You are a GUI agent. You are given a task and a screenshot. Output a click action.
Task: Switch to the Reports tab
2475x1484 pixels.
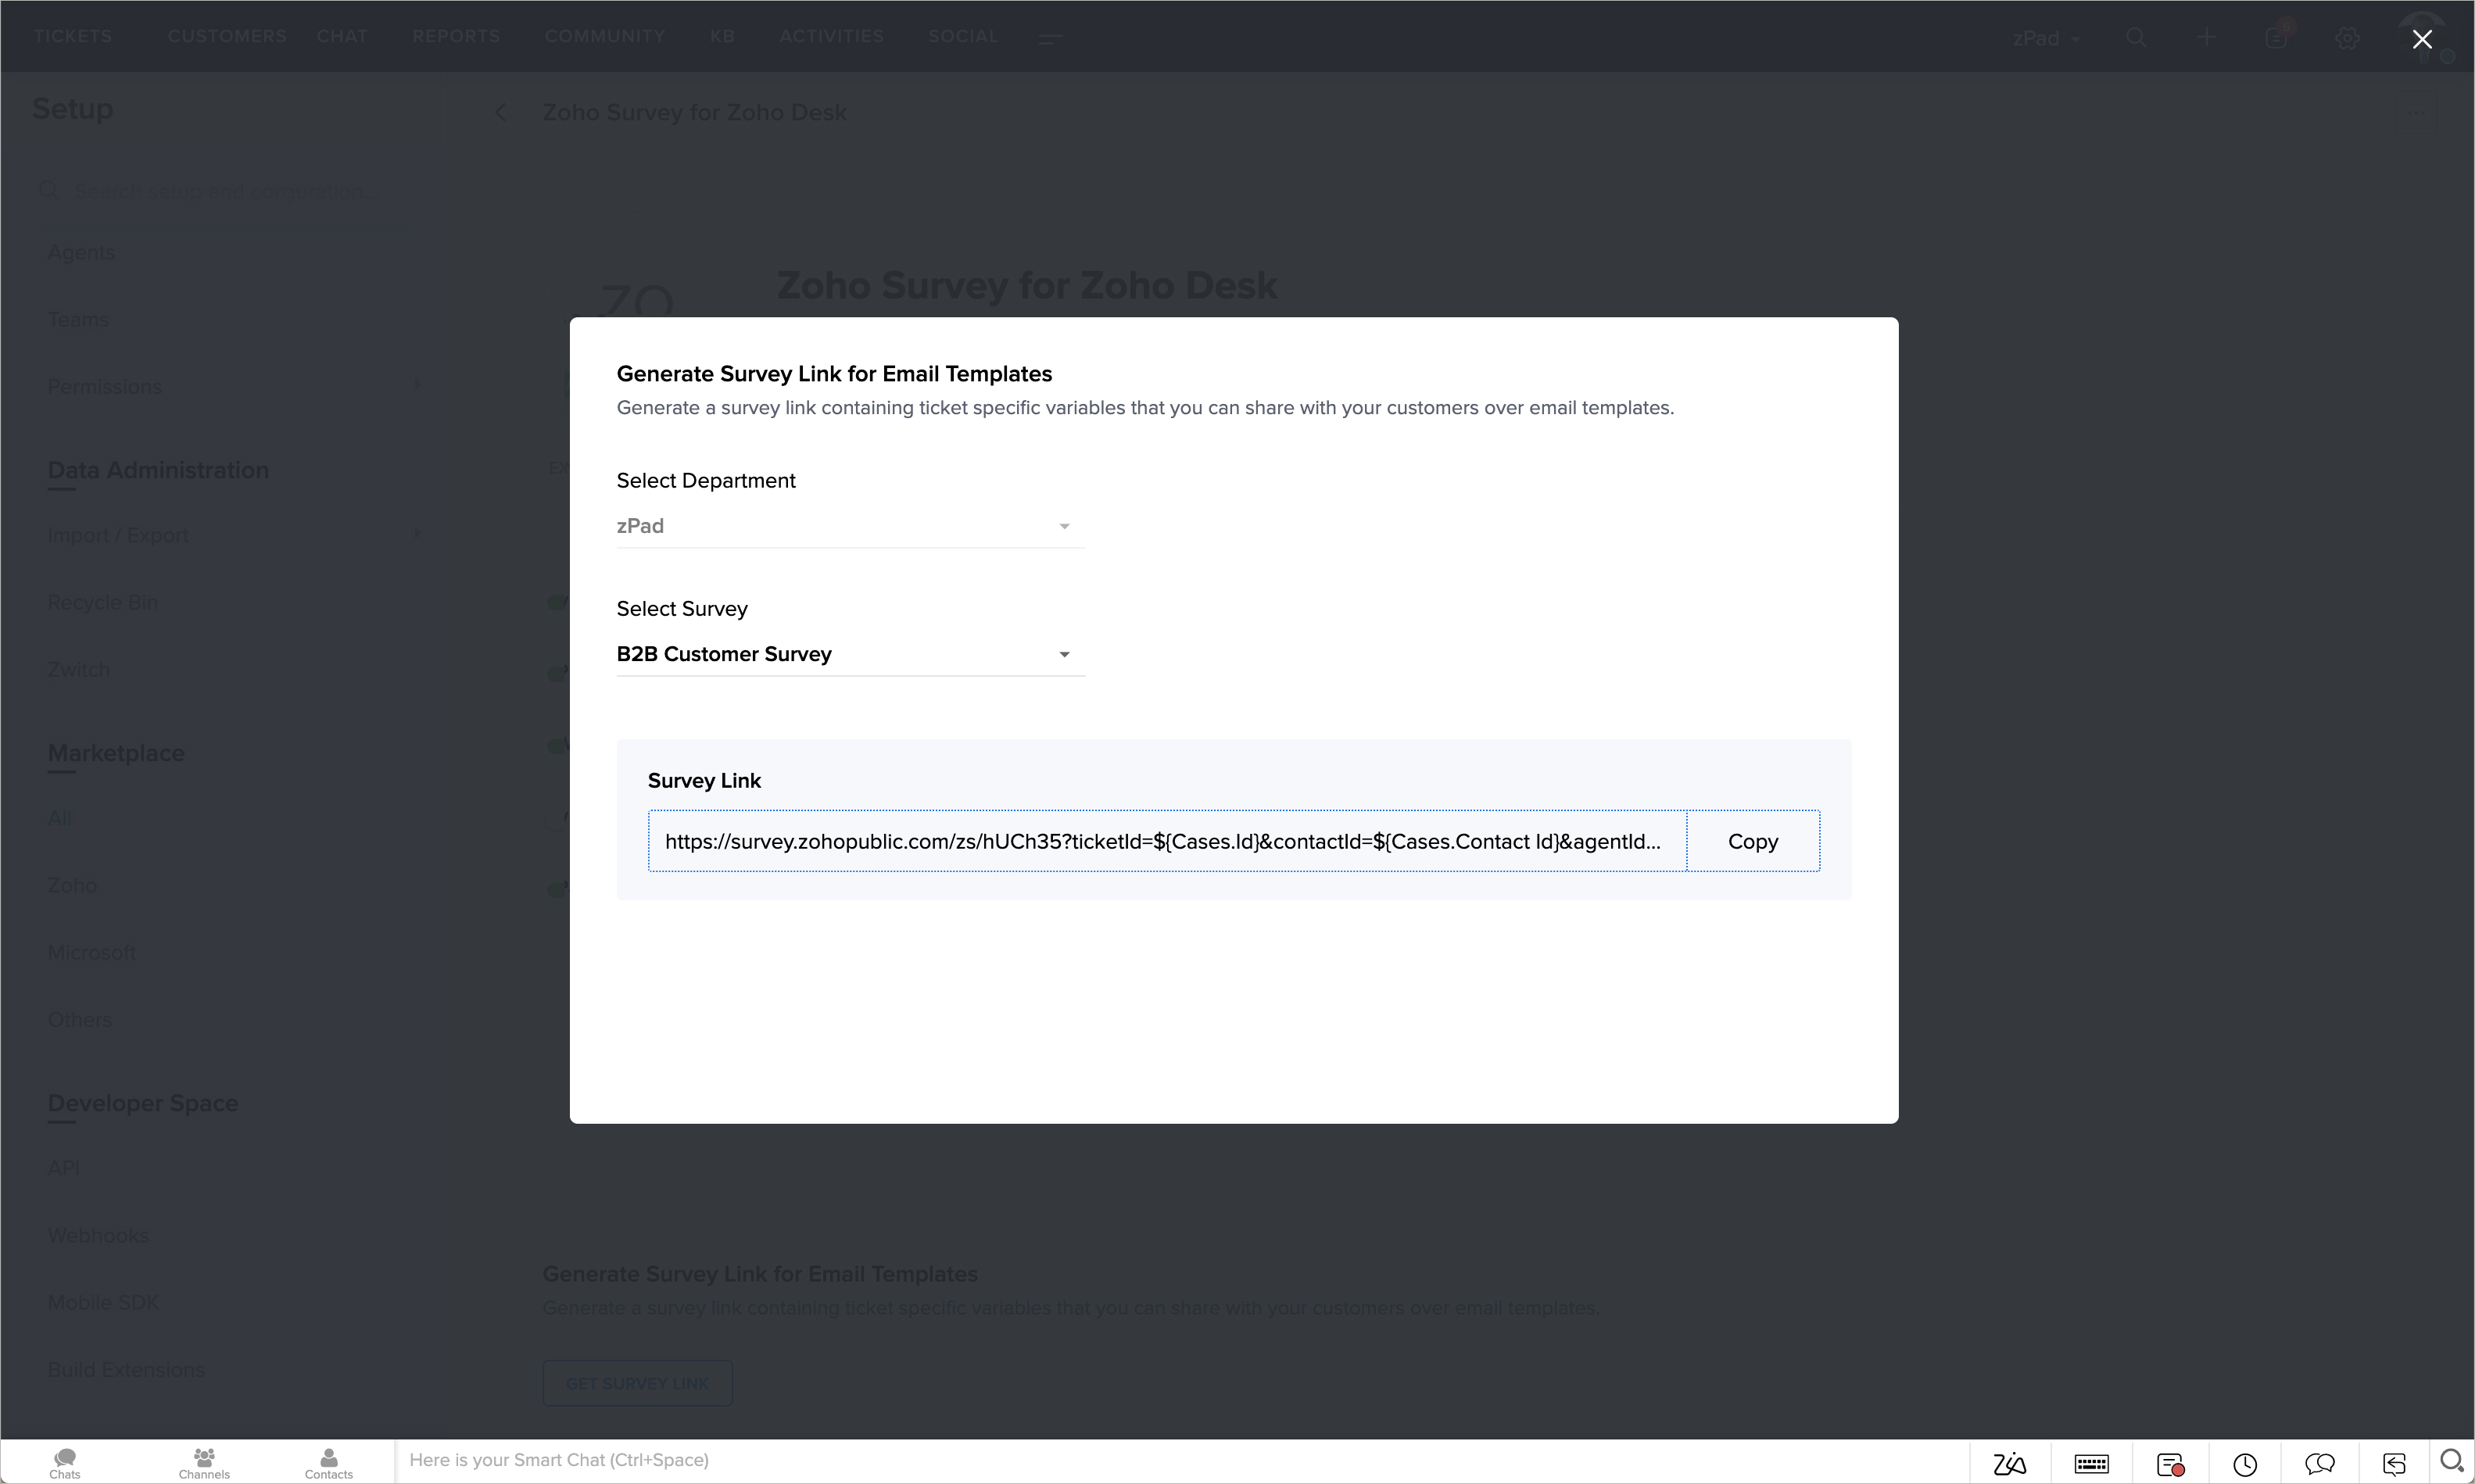click(457, 36)
